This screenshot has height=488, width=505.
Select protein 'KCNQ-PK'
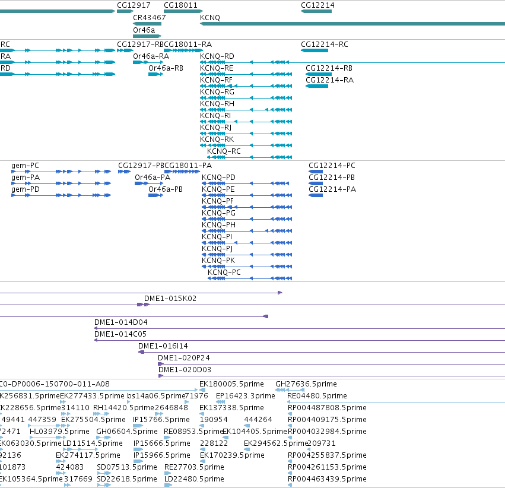coord(219,261)
